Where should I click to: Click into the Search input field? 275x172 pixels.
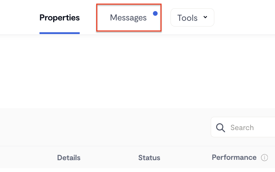tap(243, 127)
